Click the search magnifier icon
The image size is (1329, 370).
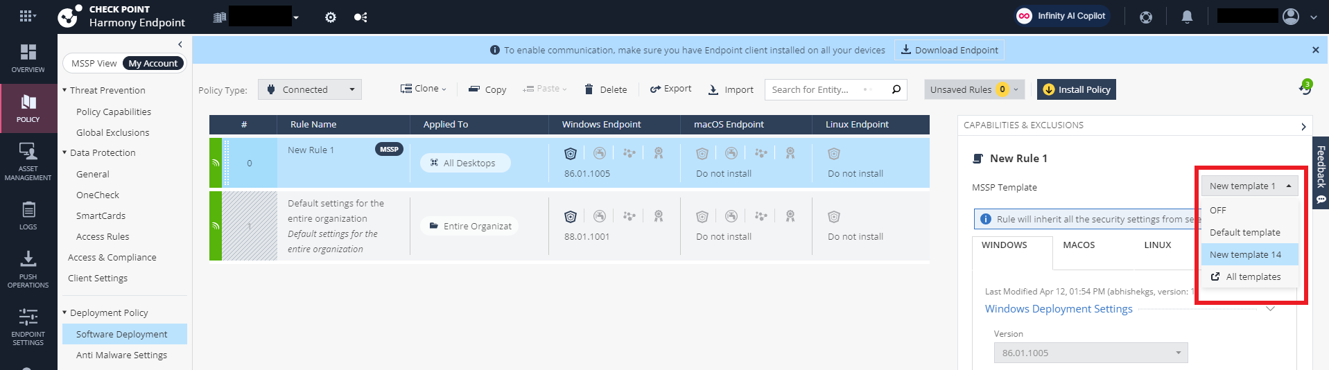[x=896, y=89]
